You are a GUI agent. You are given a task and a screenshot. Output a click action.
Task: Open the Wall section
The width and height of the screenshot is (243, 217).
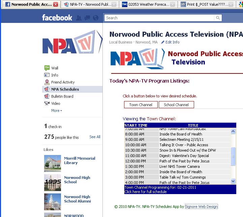point(55,68)
